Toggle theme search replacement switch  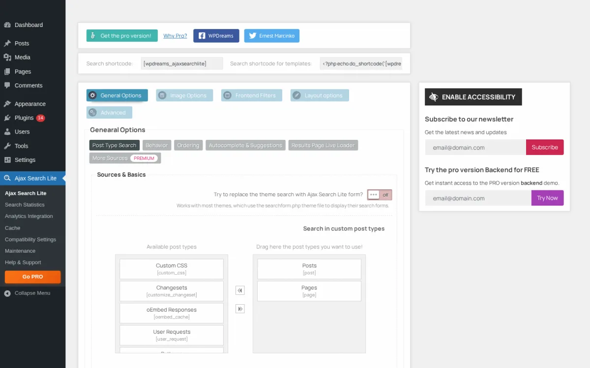[x=380, y=195]
